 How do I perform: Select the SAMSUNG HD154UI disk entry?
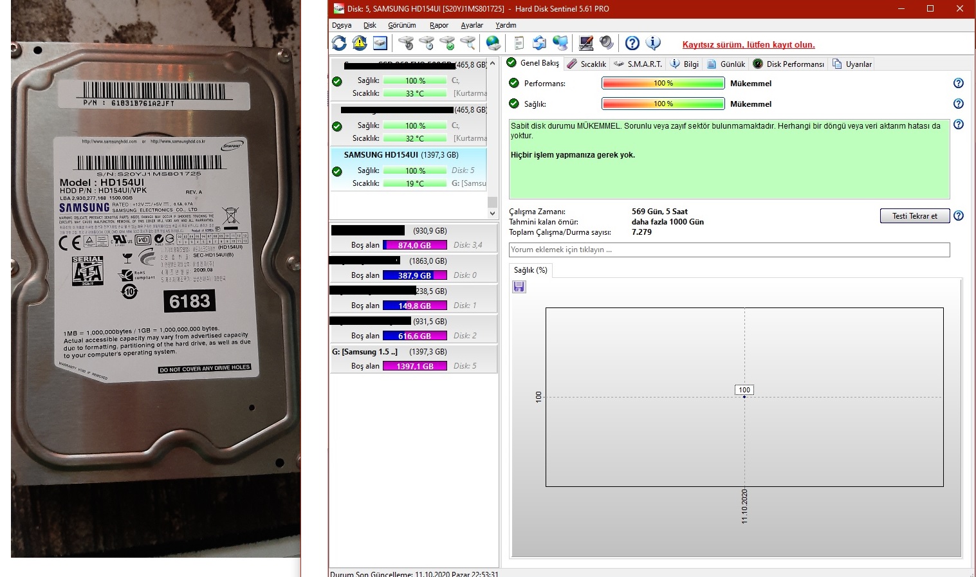pyautogui.click(x=409, y=170)
